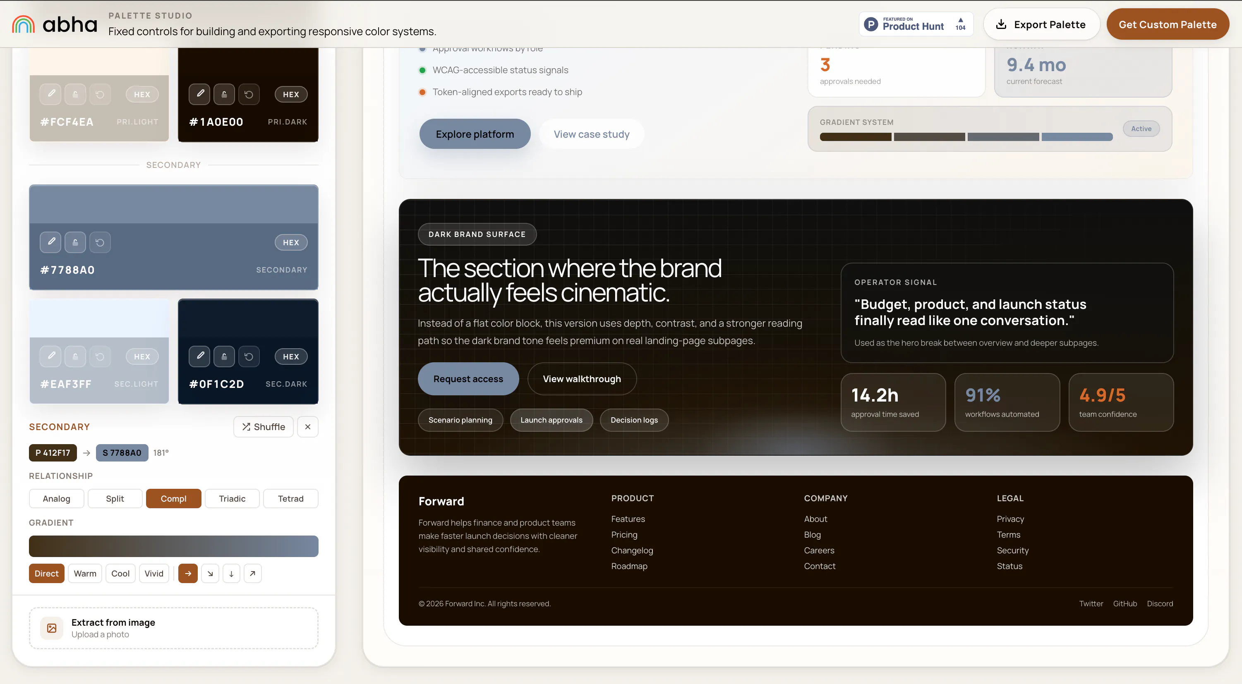
Task: Open the Decision logs chip
Action: click(634, 420)
